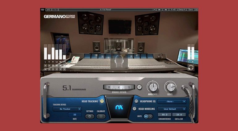The height and width of the screenshot is (131, 238).
Task: Click the Save button
Action: 190,10
